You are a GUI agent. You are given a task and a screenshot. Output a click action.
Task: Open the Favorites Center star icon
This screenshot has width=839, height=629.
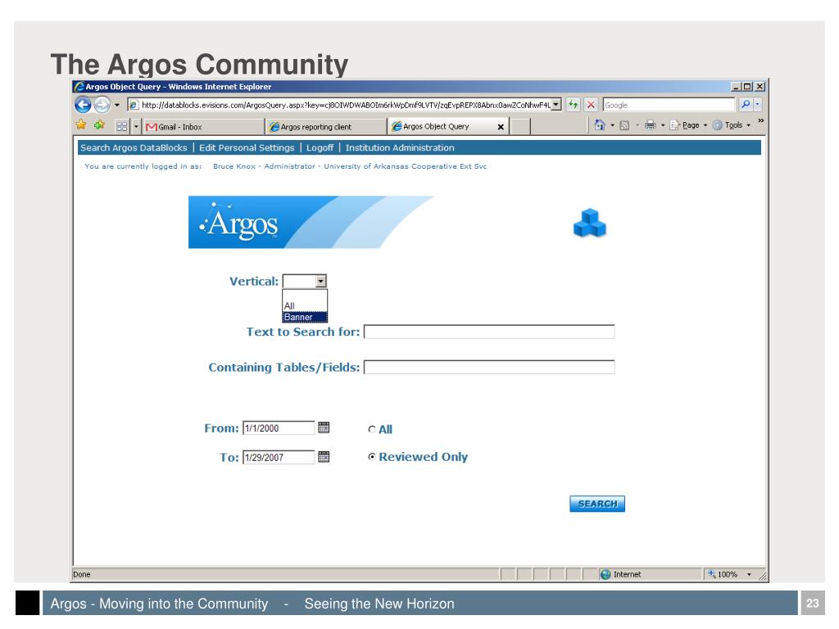81,125
